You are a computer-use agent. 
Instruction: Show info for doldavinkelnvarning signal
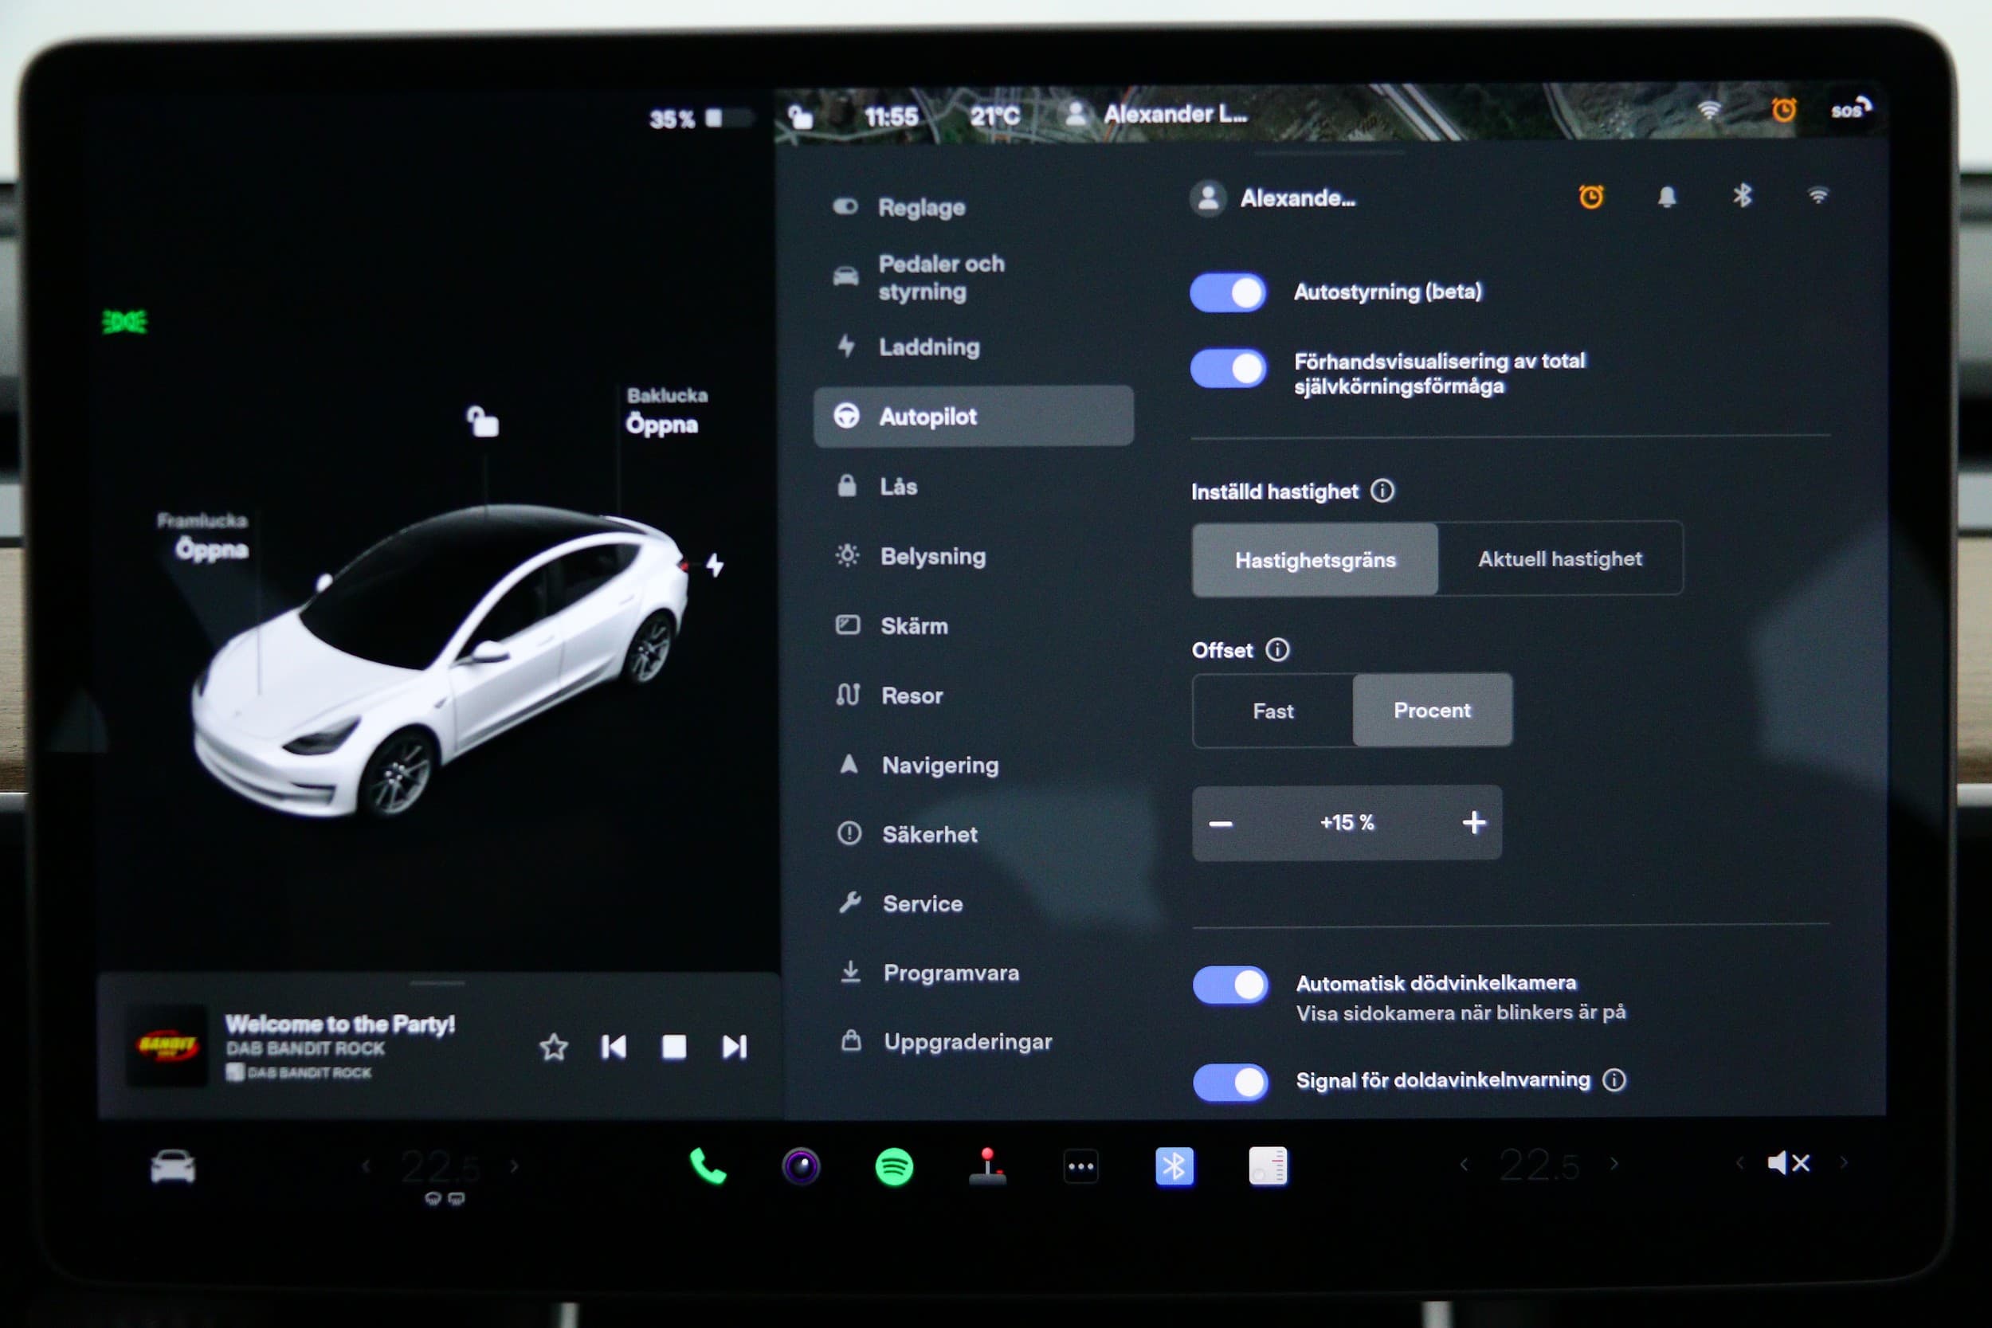(1614, 1080)
